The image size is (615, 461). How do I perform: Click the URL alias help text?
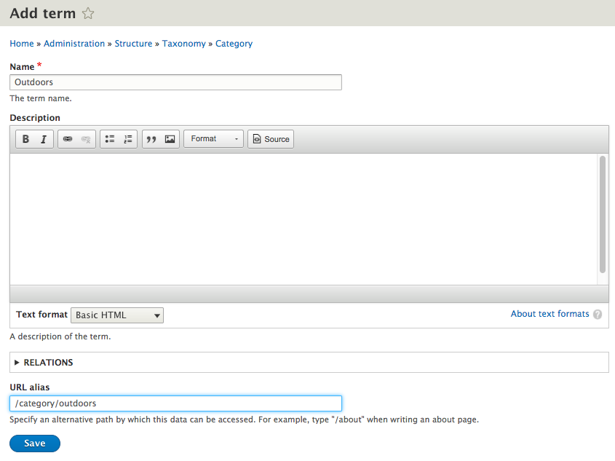tap(244, 419)
